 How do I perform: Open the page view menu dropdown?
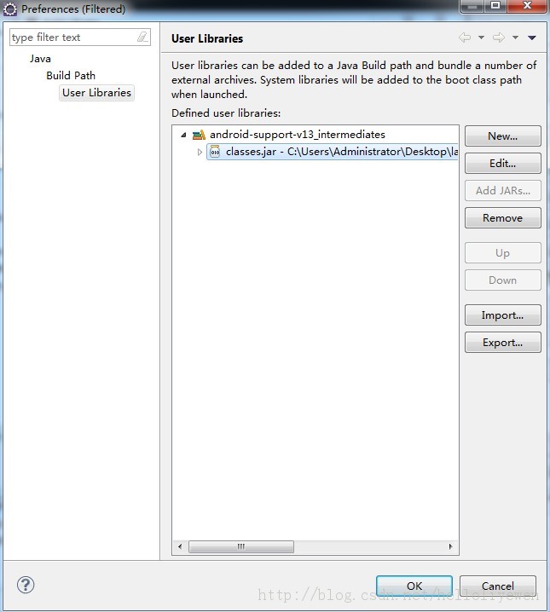click(531, 38)
